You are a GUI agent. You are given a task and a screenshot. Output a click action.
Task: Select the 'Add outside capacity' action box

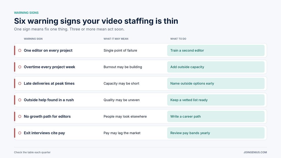coord(216,67)
